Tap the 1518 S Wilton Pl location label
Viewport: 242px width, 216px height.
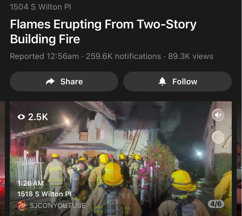pyautogui.click(x=44, y=194)
